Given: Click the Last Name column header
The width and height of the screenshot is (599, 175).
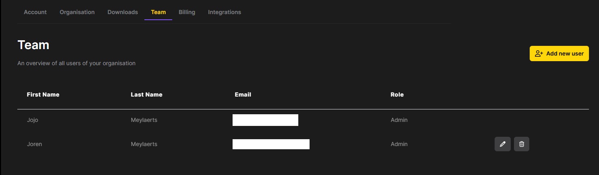Looking at the screenshot, I should tap(146, 95).
